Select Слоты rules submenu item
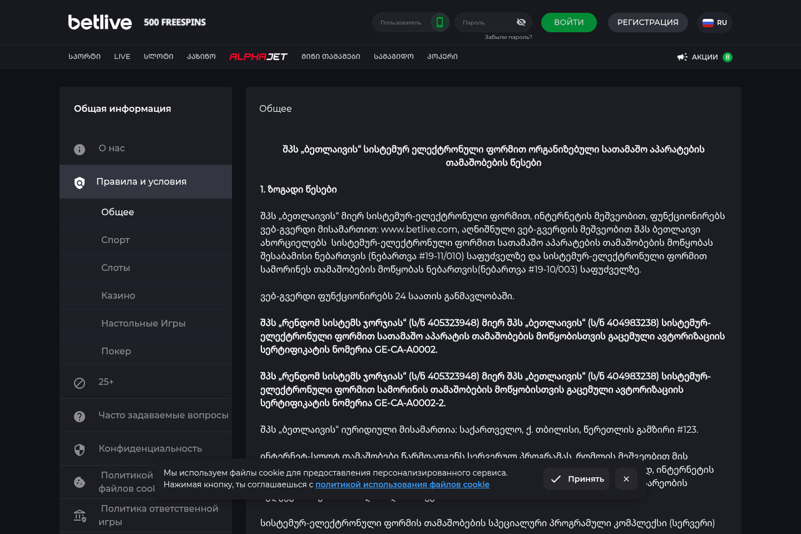 pos(146,268)
